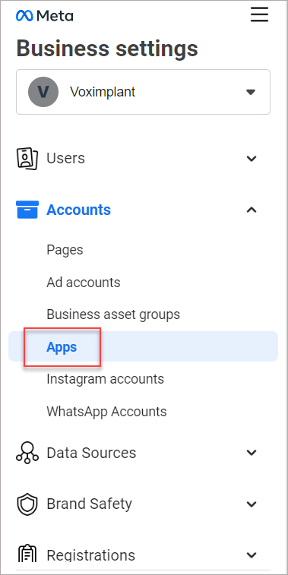
Task: Click the Accounts archive box icon
Action: [x=27, y=210]
